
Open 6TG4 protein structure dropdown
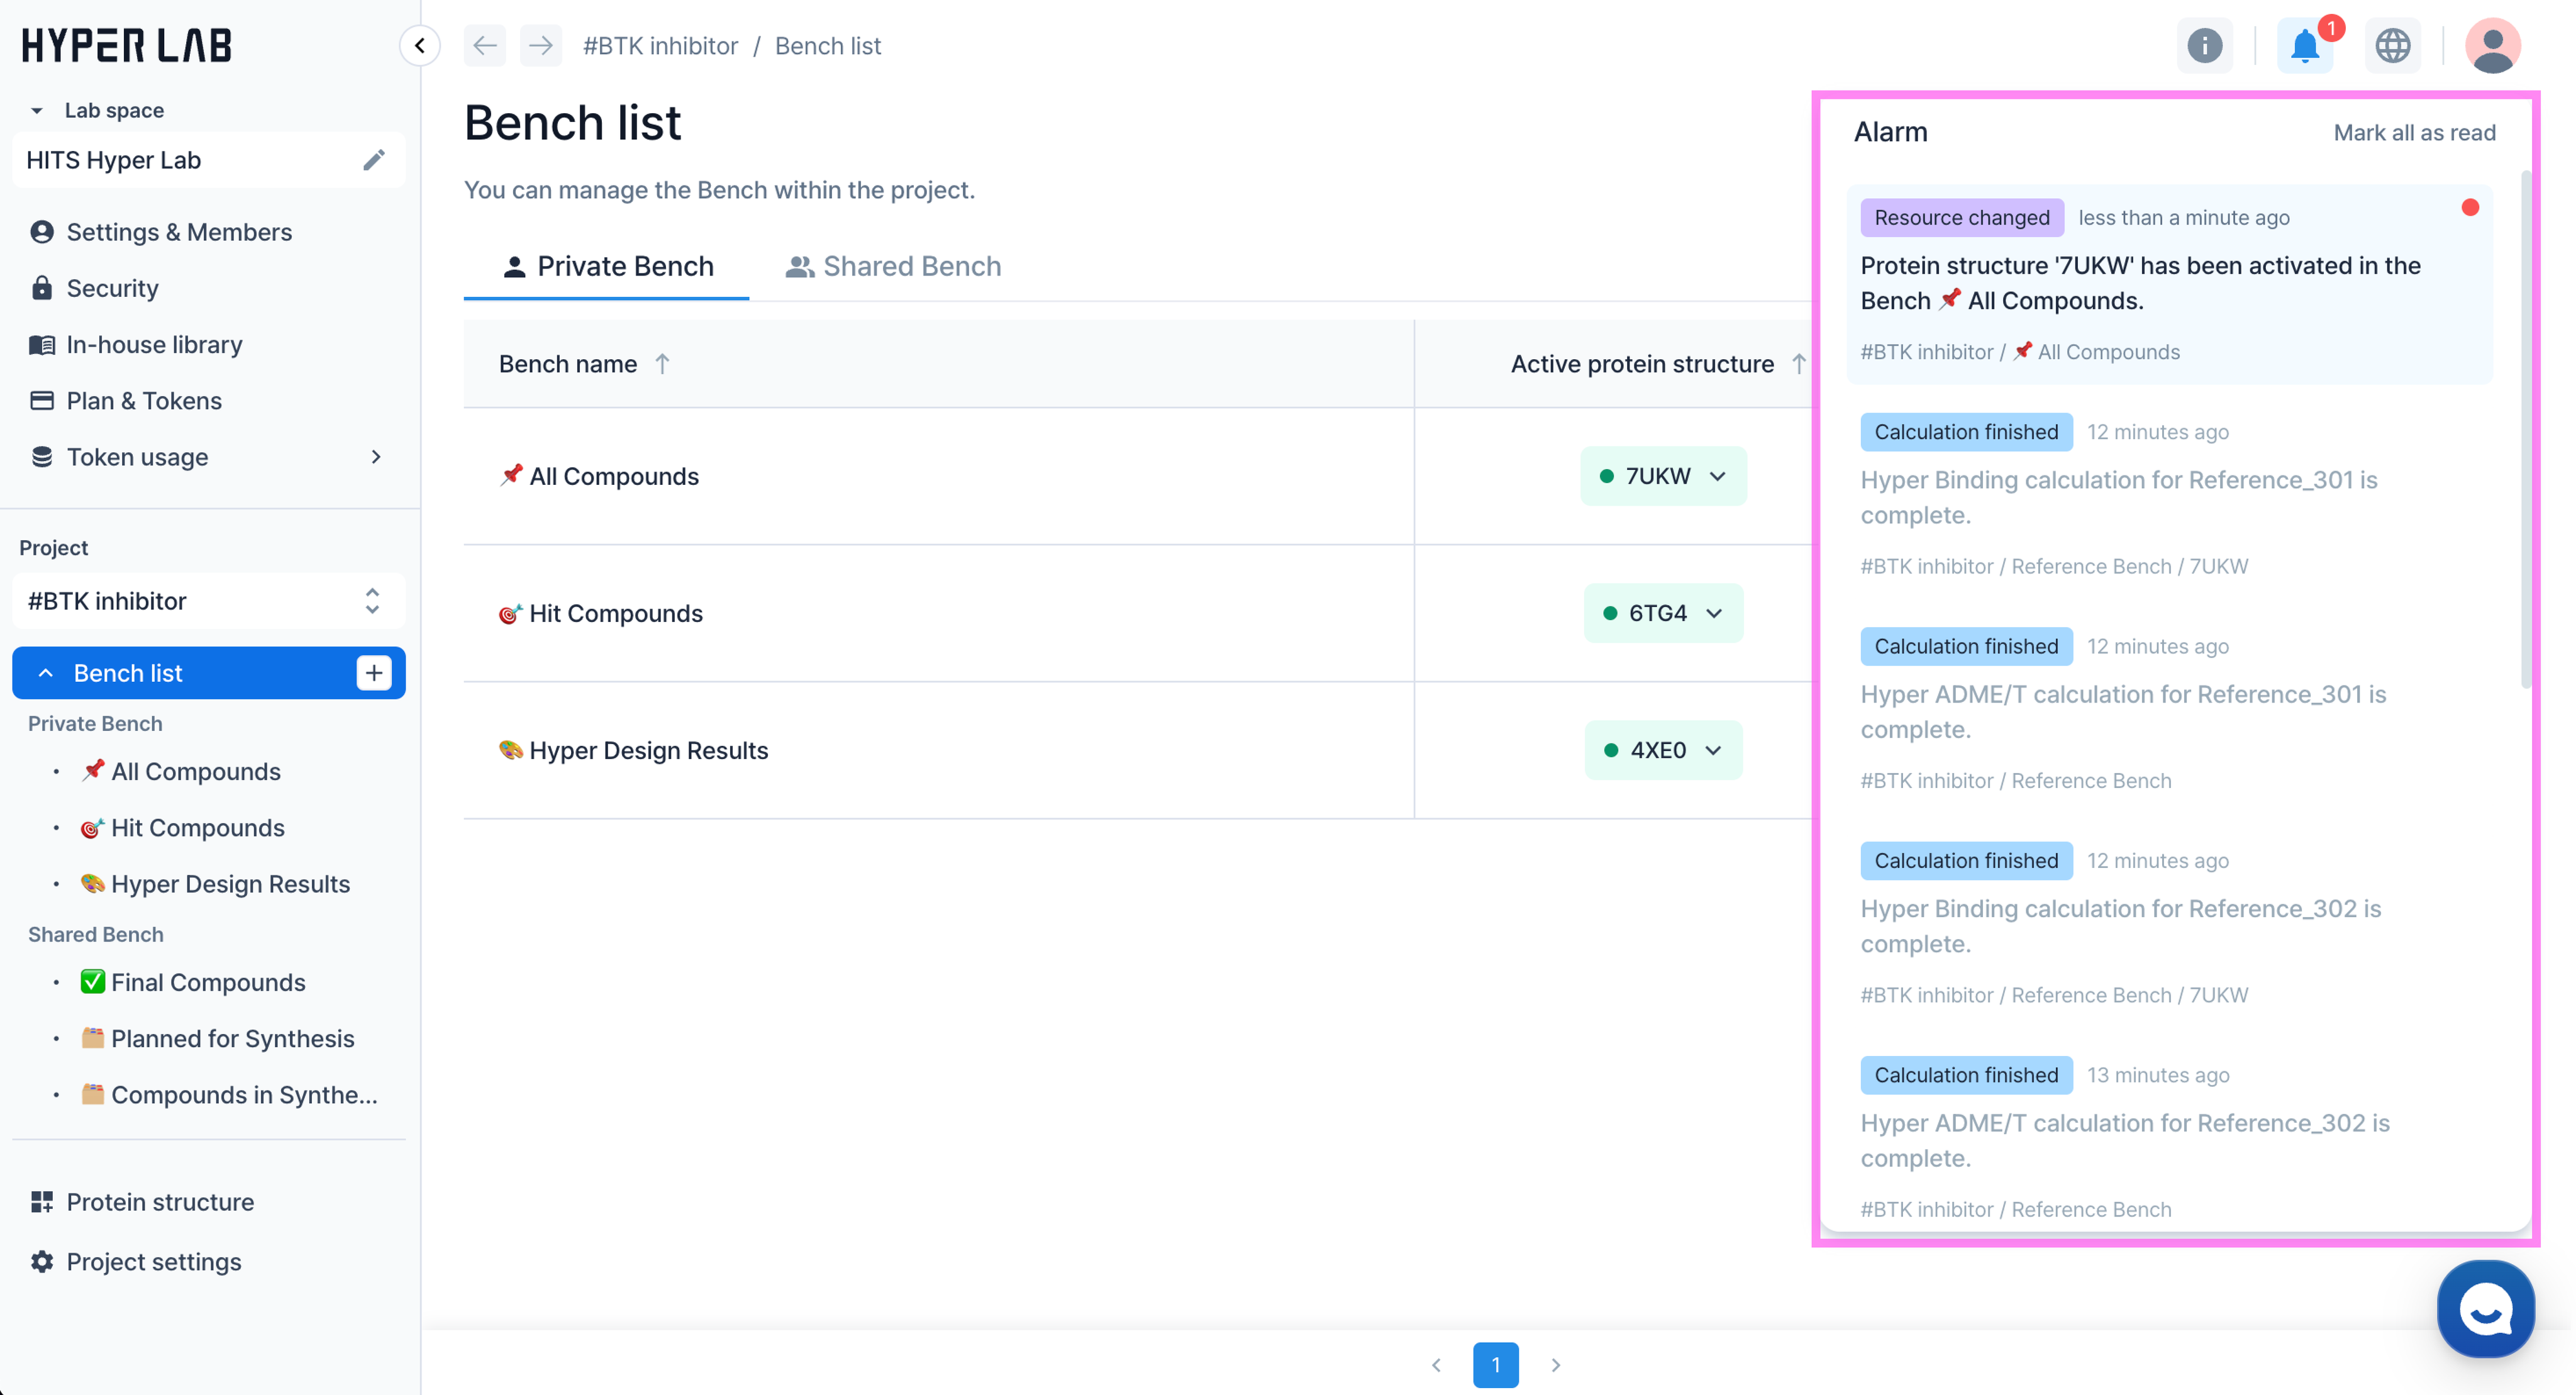pos(1663,613)
